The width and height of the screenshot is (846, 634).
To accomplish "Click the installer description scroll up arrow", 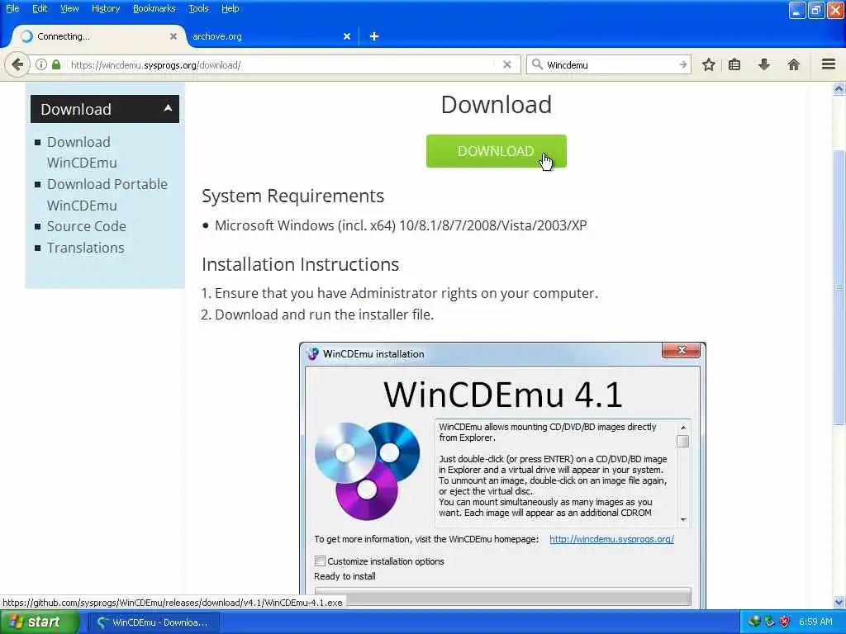I will pyautogui.click(x=683, y=427).
